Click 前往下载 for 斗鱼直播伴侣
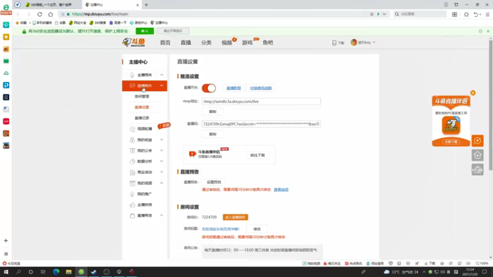This screenshot has height=277, width=493. [x=258, y=156]
